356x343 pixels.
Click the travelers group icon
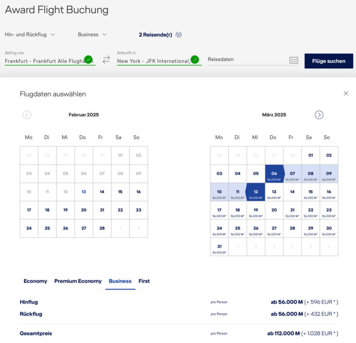tap(179, 35)
